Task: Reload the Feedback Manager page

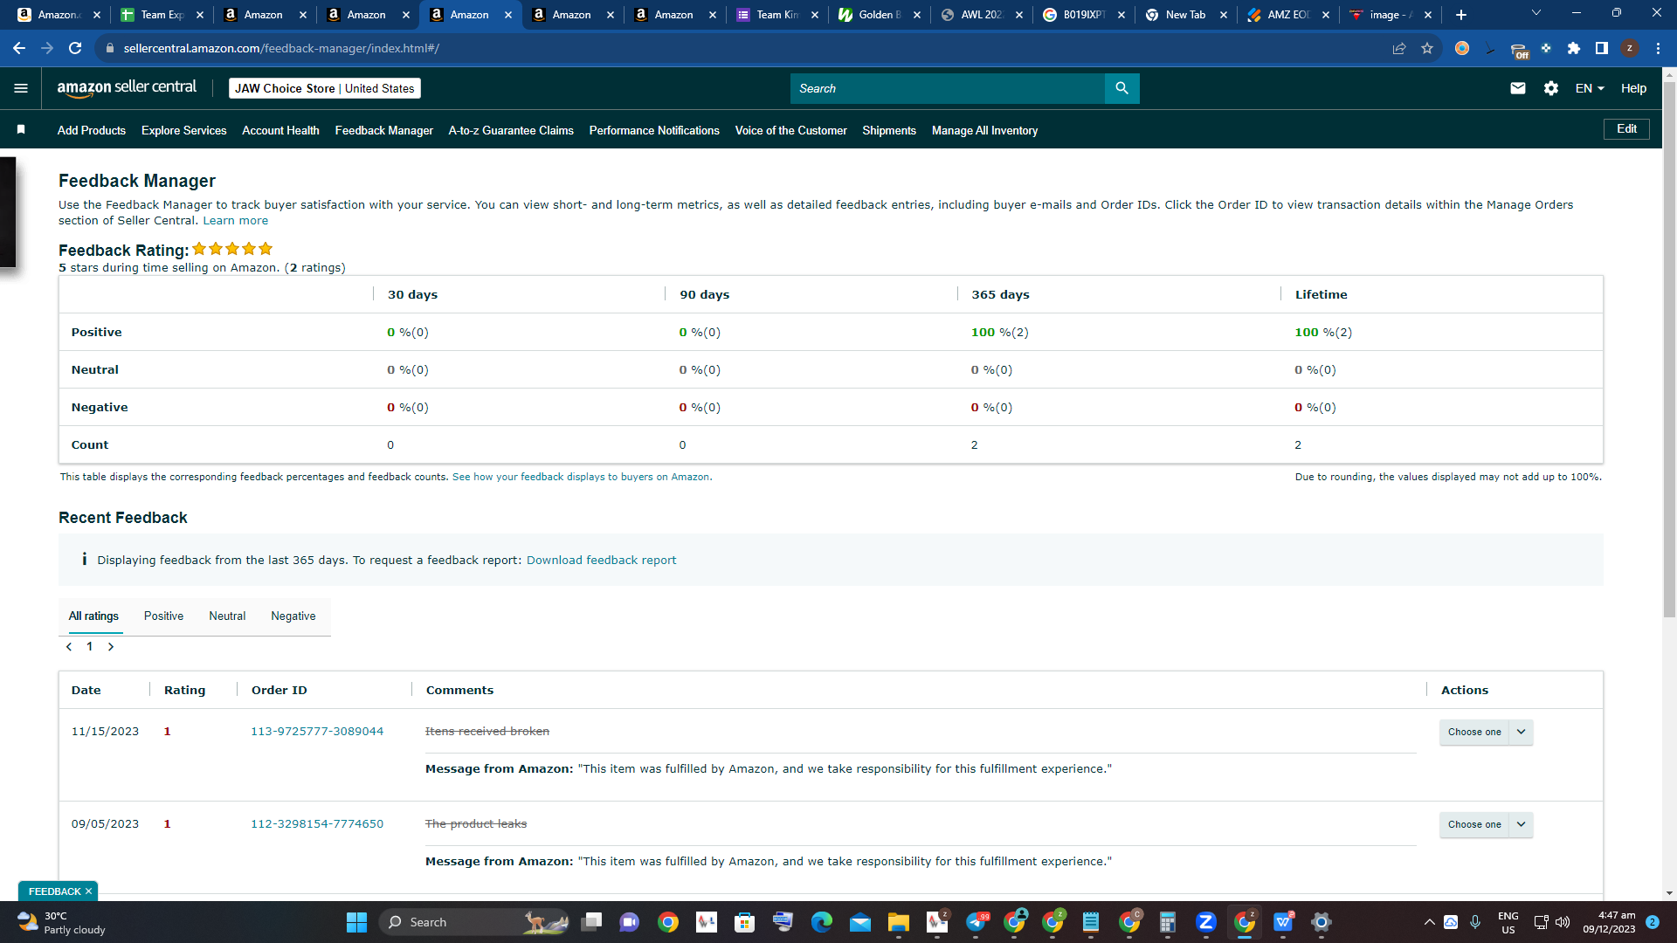Action: [x=75, y=48]
